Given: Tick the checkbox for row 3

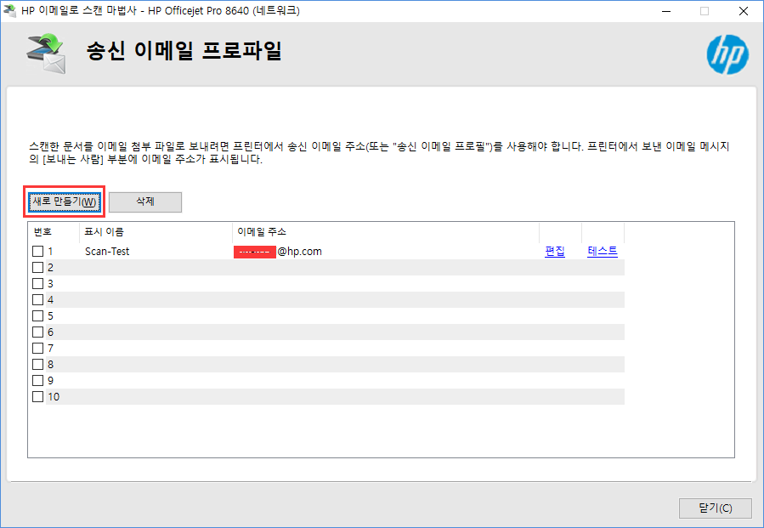Looking at the screenshot, I should [37, 283].
